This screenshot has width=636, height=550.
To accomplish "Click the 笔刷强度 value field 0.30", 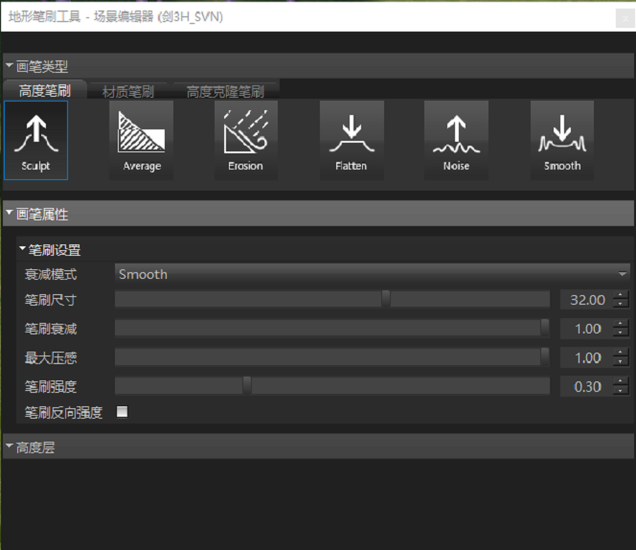I will click(x=587, y=386).
